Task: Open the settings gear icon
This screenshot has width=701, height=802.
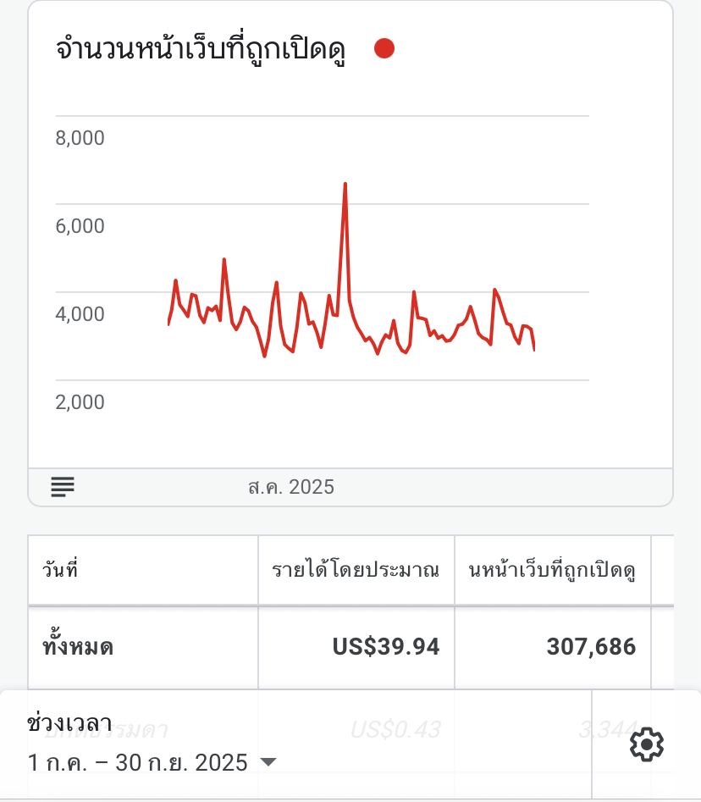Action: [647, 744]
